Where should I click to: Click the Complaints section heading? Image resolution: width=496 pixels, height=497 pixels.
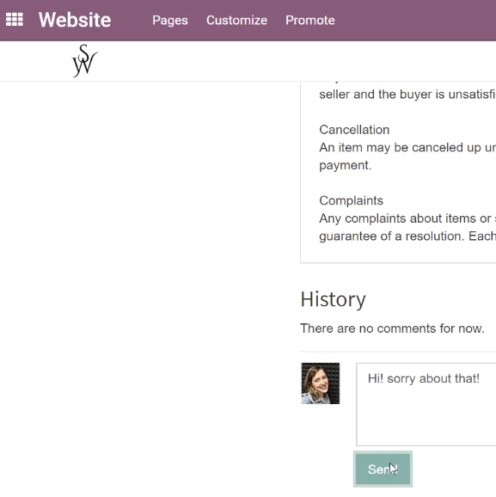pyautogui.click(x=352, y=200)
